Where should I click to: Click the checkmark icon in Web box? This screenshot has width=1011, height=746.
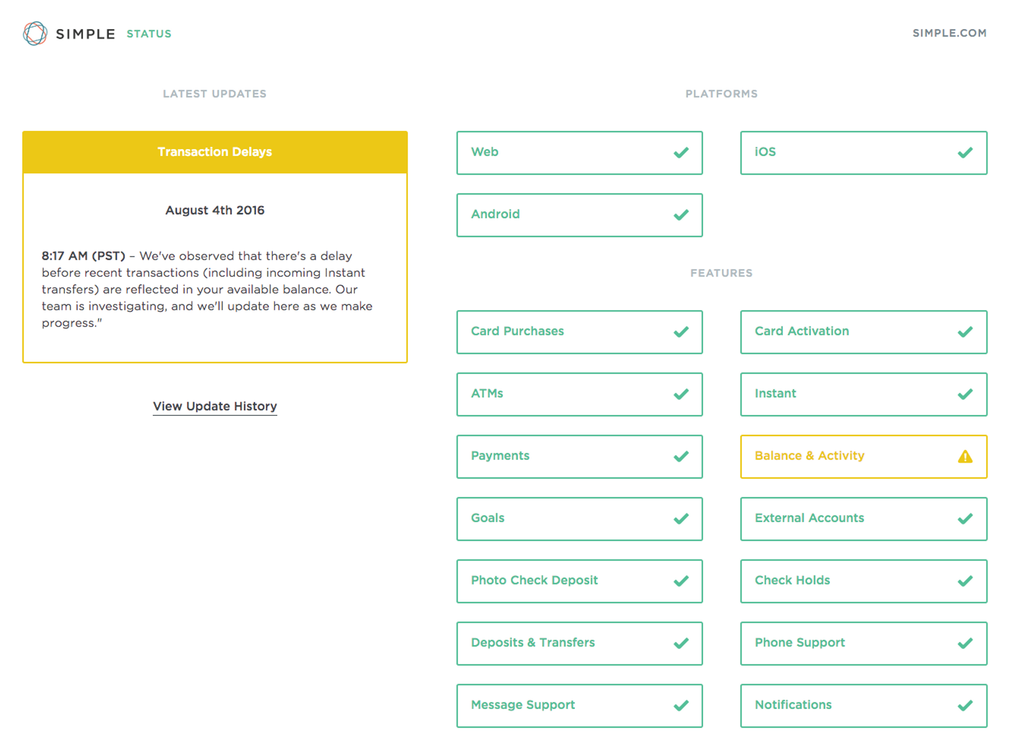click(x=681, y=153)
